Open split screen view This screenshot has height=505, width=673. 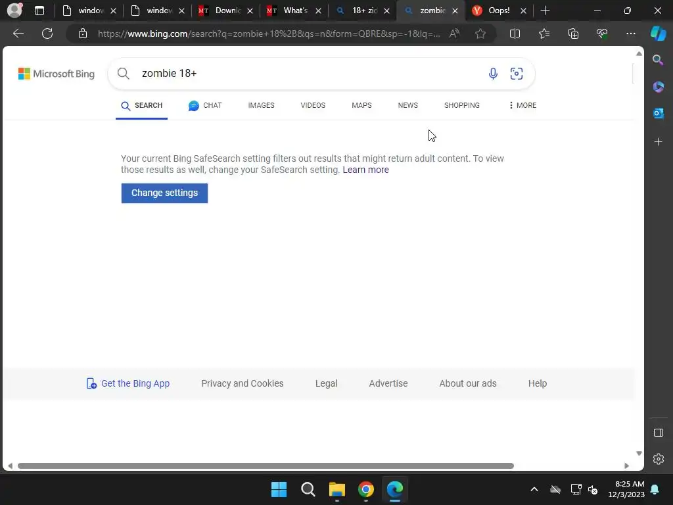(515, 34)
